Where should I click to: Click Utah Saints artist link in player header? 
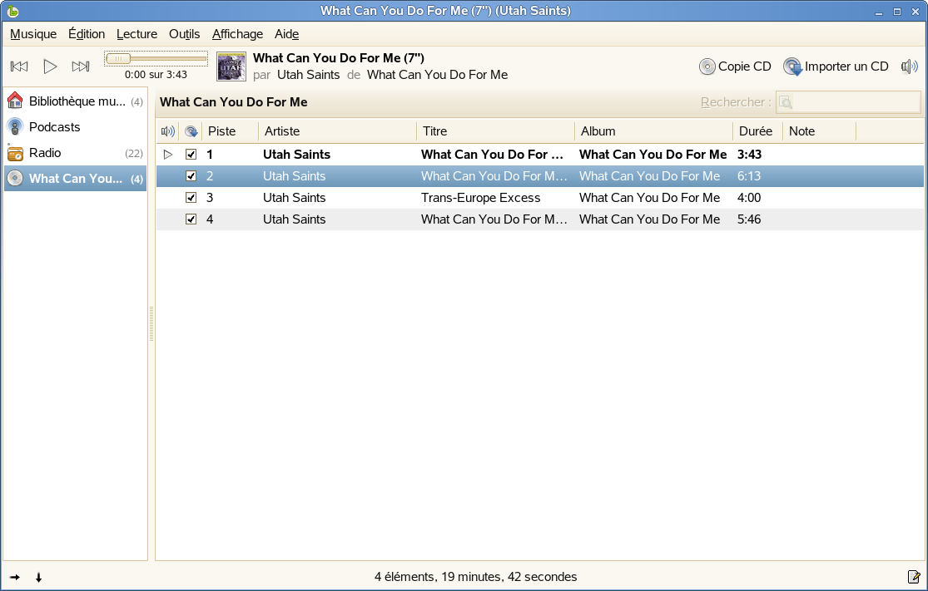click(308, 75)
